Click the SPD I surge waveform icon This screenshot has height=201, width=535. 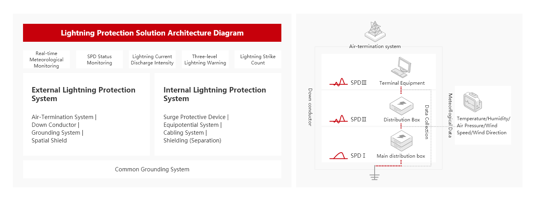coord(338,156)
